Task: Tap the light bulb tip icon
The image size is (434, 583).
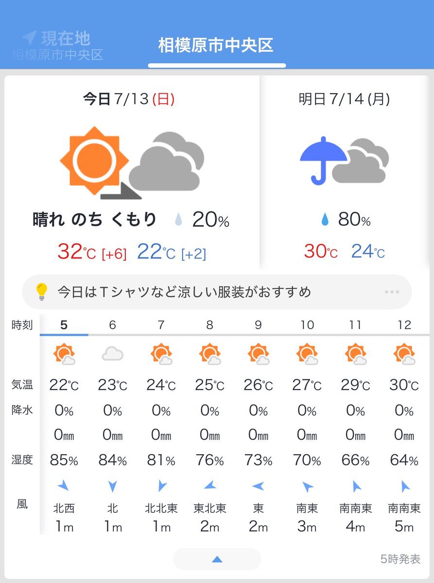Action: 42,291
